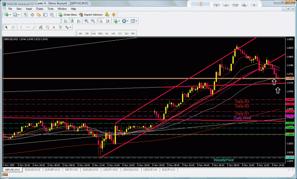Image resolution: width=297 pixels, height=179 pixels.
Task: Open the Insert menu
Action: 29,9
